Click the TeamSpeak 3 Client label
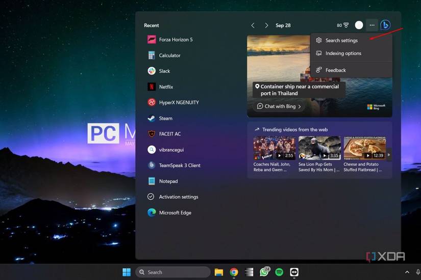Screen dimensions: 421x280 pos(180,165)
